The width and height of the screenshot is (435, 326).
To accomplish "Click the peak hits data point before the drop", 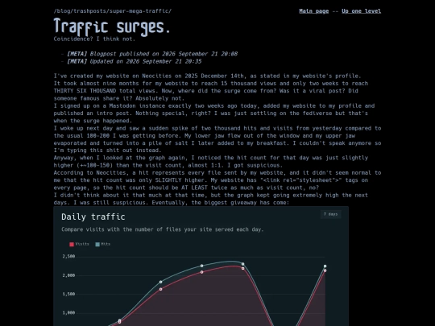I will 242,264.
